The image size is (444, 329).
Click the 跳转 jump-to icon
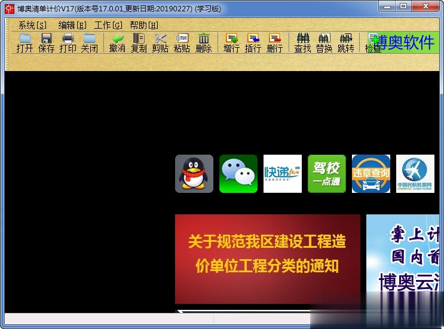(x=346, y=43)
